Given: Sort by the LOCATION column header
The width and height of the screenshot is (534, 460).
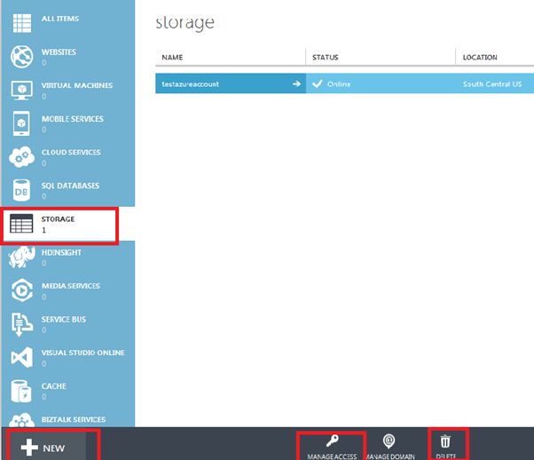Looking at the screenshot, I should (x=480, y=58).
